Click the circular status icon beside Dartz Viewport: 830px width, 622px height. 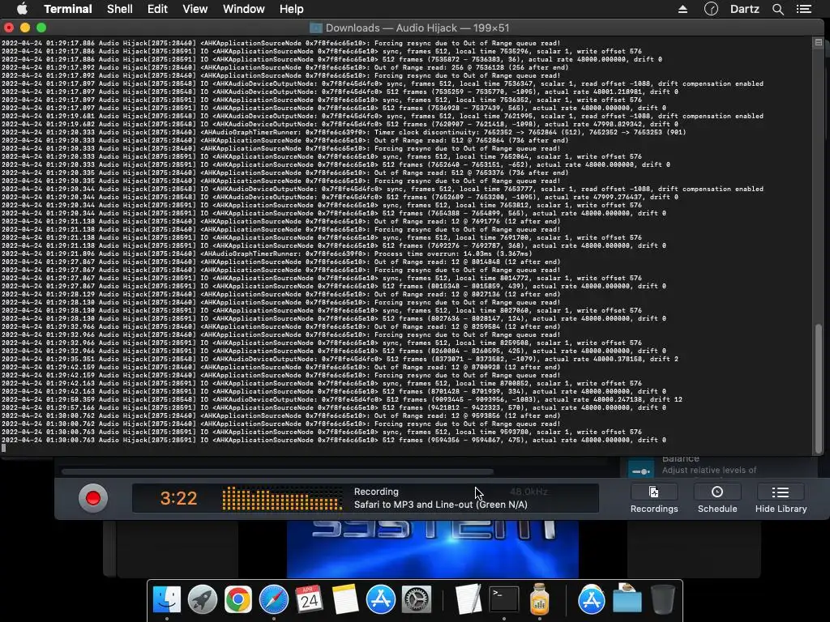711,9
